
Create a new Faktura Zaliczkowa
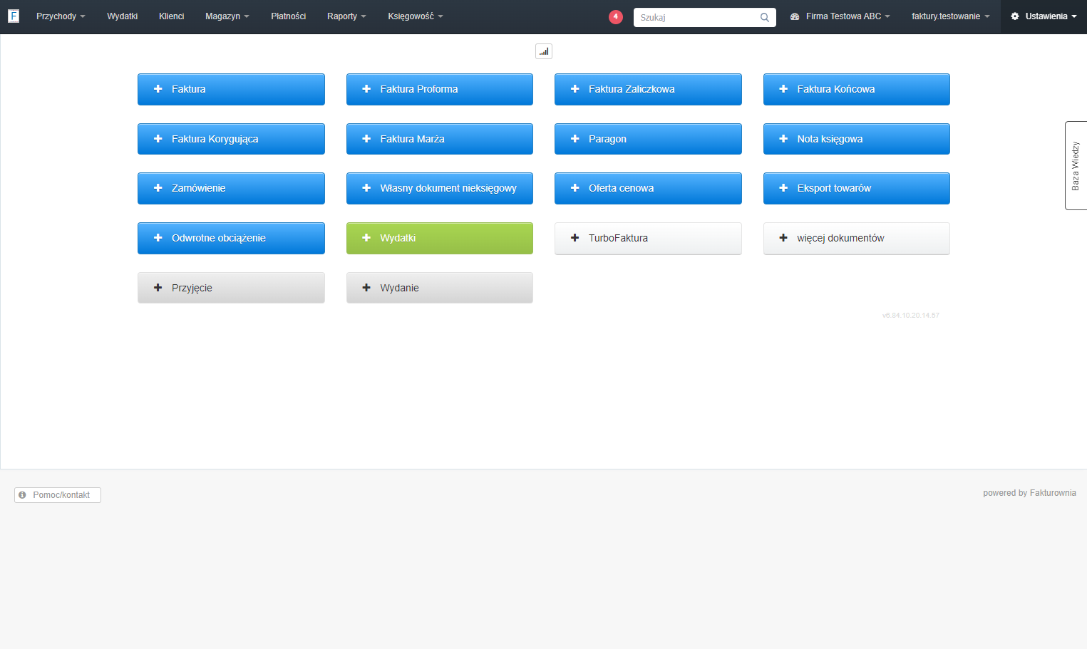[x=648, y=89]
